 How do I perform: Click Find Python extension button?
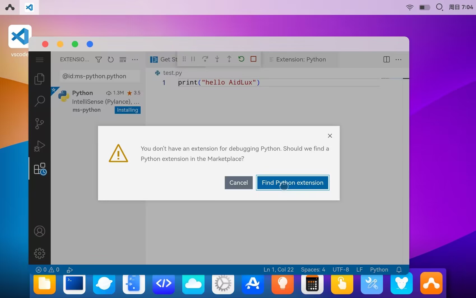tap(292, 183)
